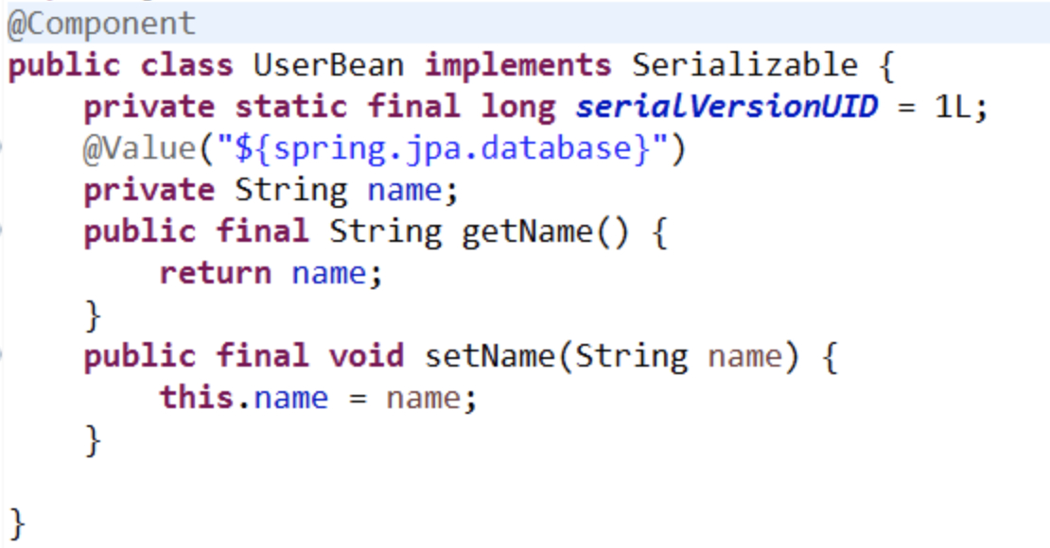The image size is (1050, 548).
Task: Click the closing brace of getName method
Action: point(93,316)
